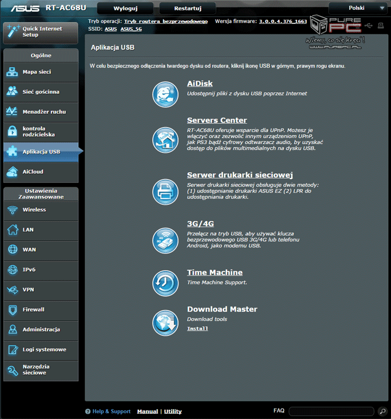Click the Aplikacja USB puzzle icon
This screenshot has width=391, height=419.
pos(12,151)
